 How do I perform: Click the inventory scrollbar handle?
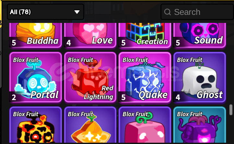pyautogui.click(x=231, y=110)
